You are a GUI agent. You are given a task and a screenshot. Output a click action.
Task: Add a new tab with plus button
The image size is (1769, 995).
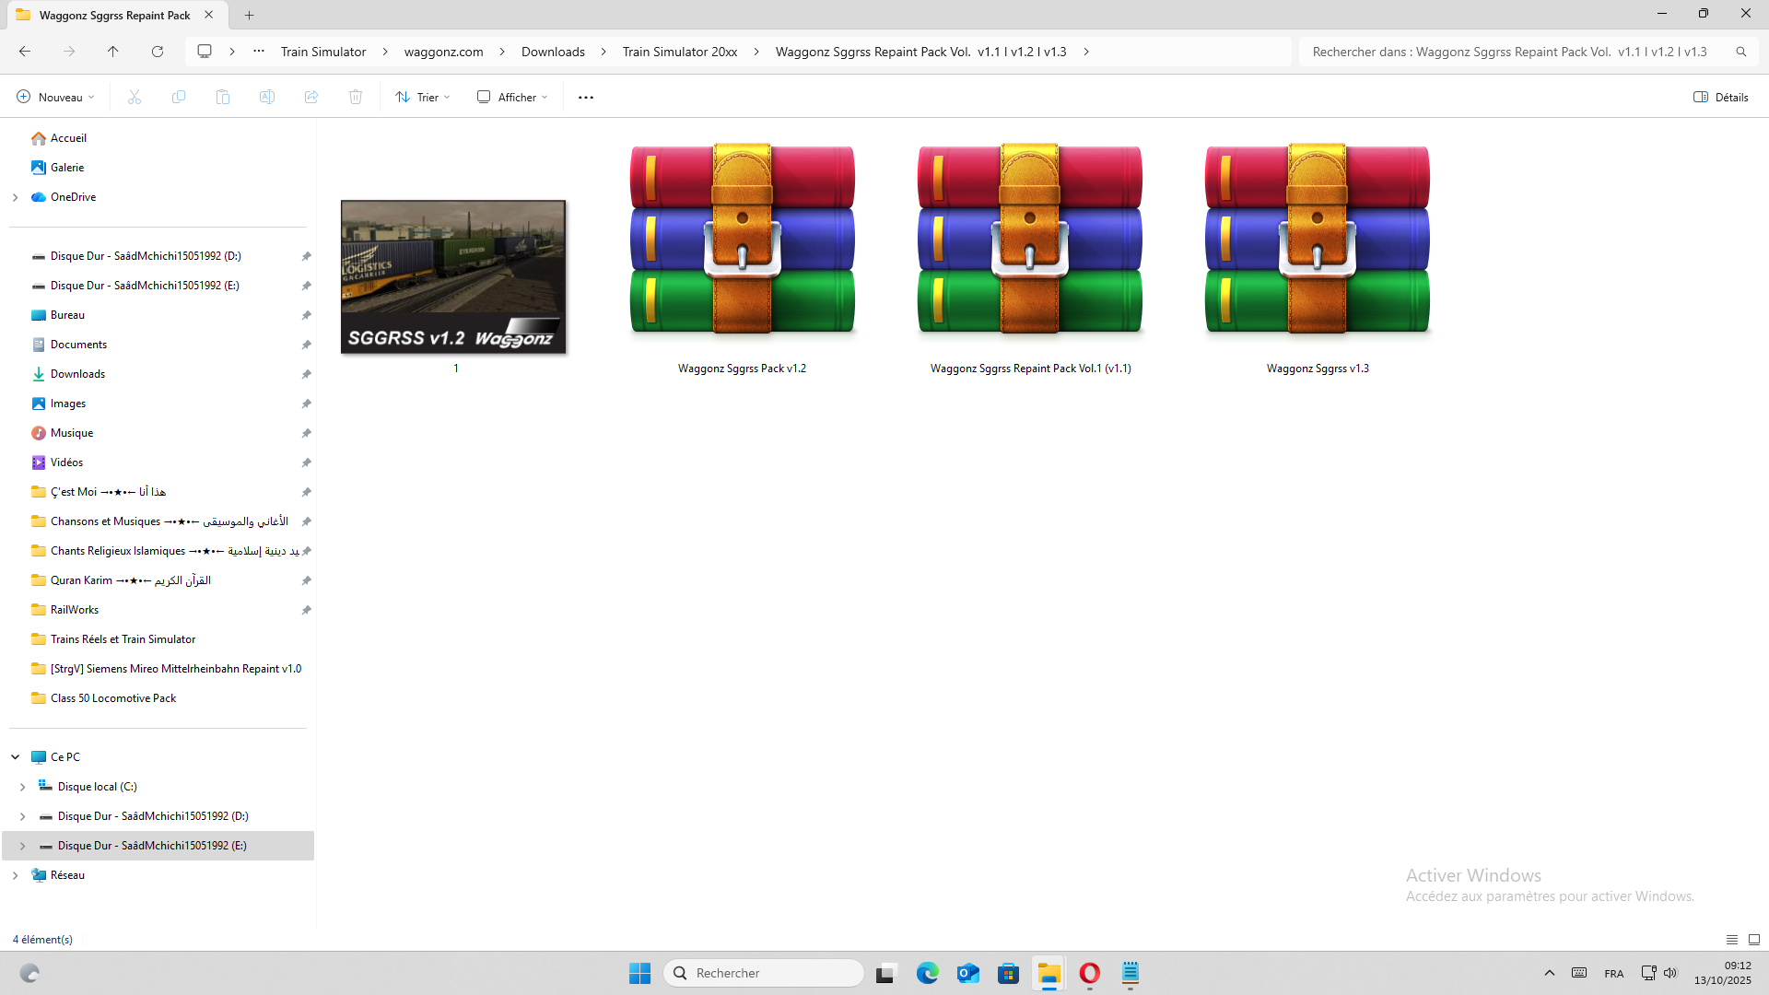pyautogui.click(x=250, y=15)
